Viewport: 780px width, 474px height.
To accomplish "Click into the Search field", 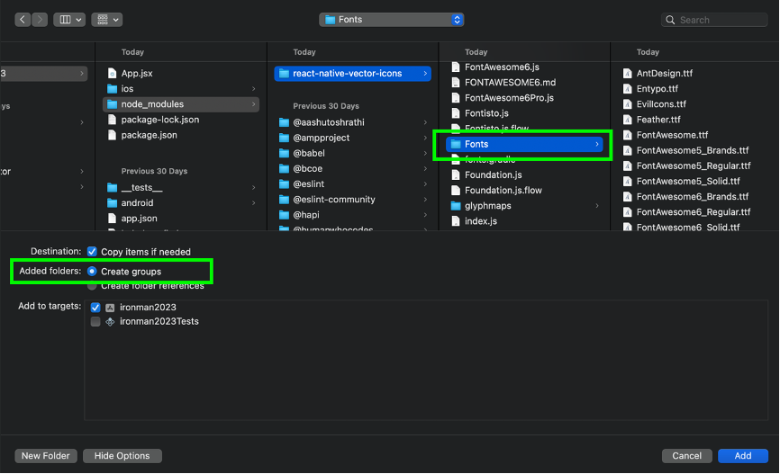I will (714, 20).
